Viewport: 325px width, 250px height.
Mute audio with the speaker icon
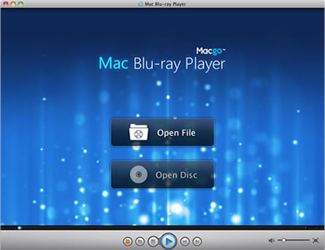point(271,240)
